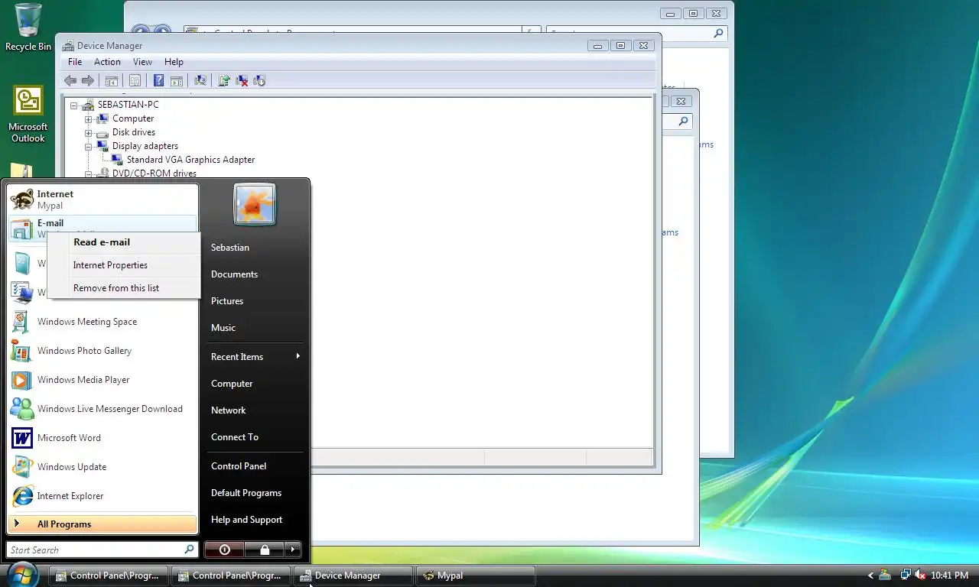Open Windows Live Messenger Download
The image size is (979, 587).
point(102,409)
